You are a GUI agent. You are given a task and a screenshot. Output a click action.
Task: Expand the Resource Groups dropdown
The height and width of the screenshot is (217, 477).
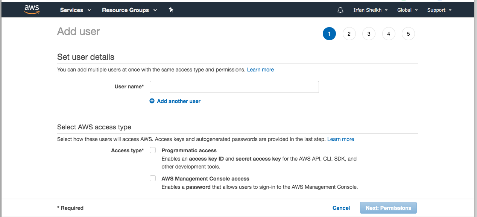[x=129, y=10]
